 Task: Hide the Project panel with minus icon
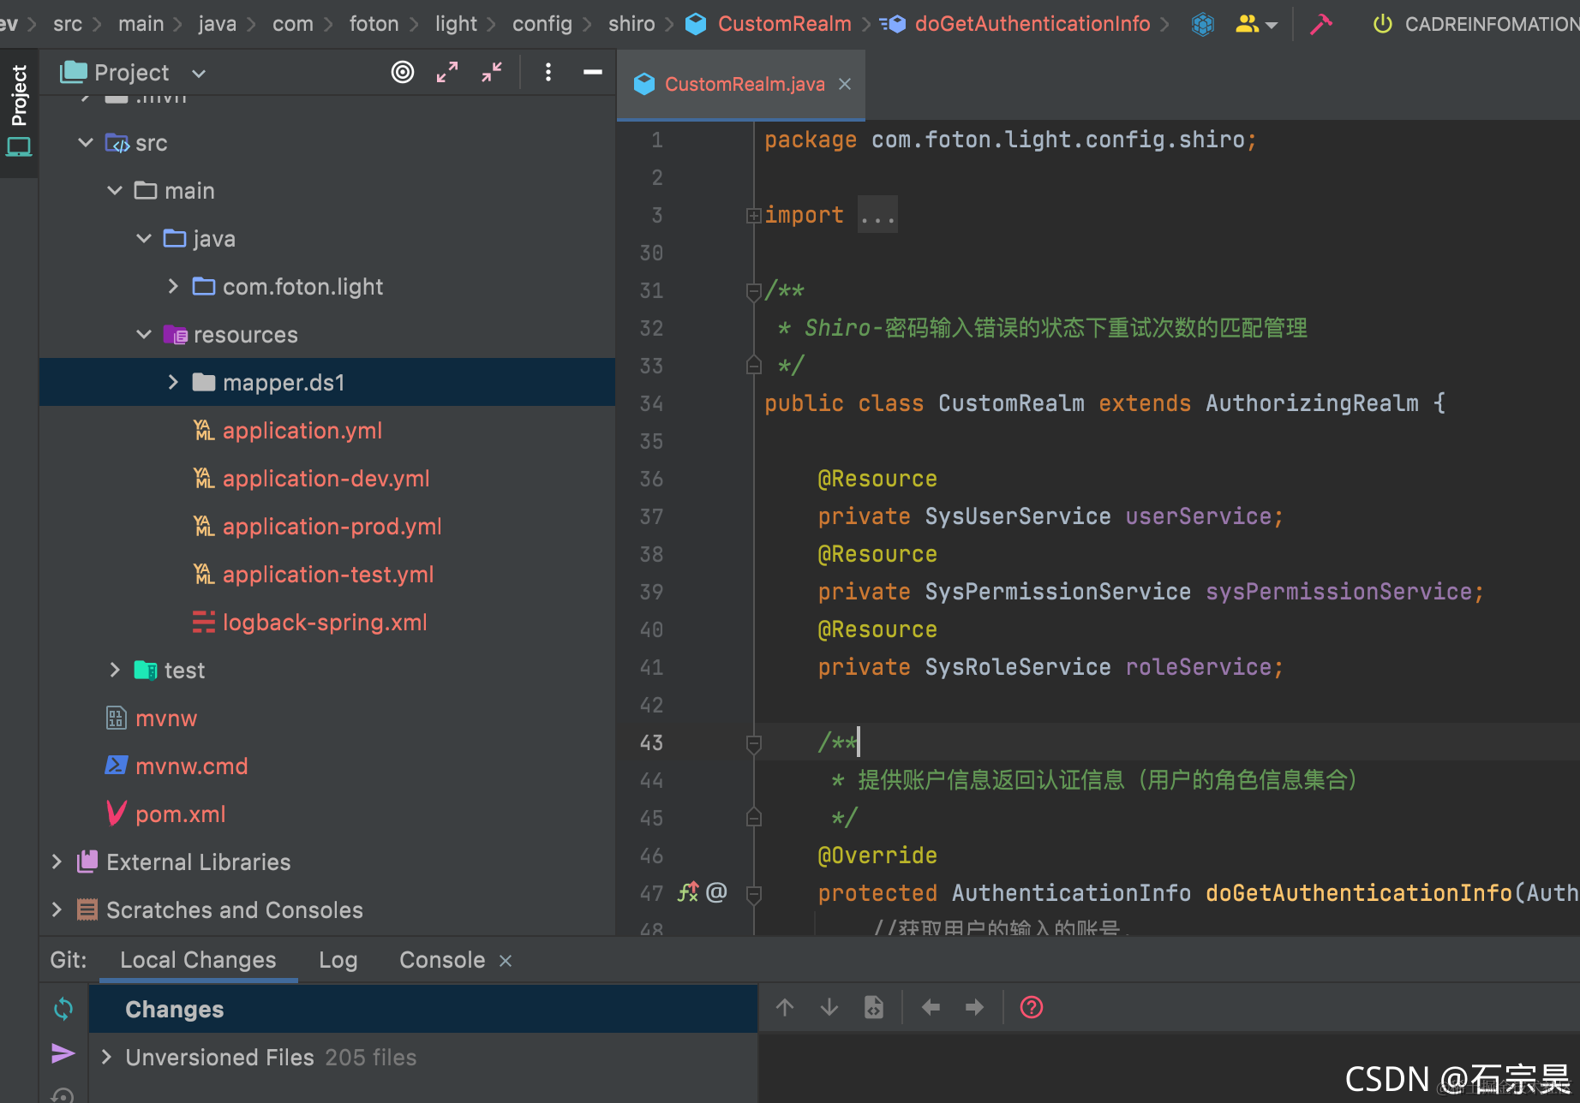click(x=593, y=73)
